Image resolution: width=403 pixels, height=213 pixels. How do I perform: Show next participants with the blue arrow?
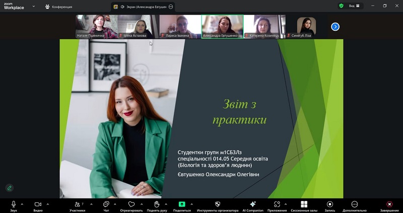[335, 27]
